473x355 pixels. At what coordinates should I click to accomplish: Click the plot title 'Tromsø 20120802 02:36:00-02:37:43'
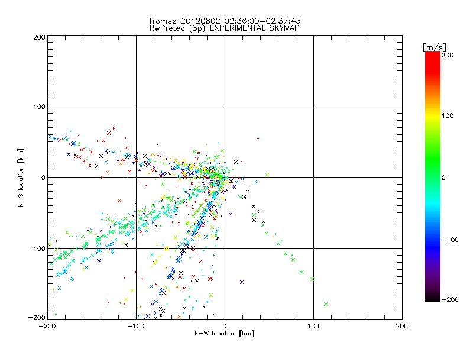point(224,21)
